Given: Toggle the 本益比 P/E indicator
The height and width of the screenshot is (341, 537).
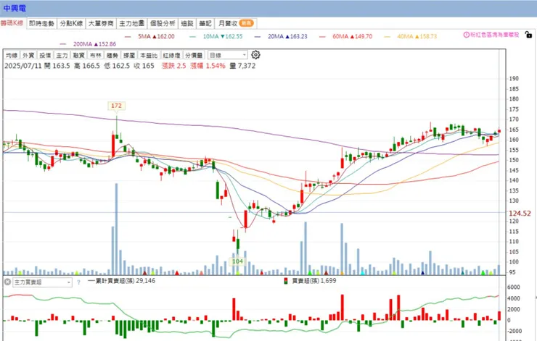Looking at the screenshot, I should click(x=149, y=55).
